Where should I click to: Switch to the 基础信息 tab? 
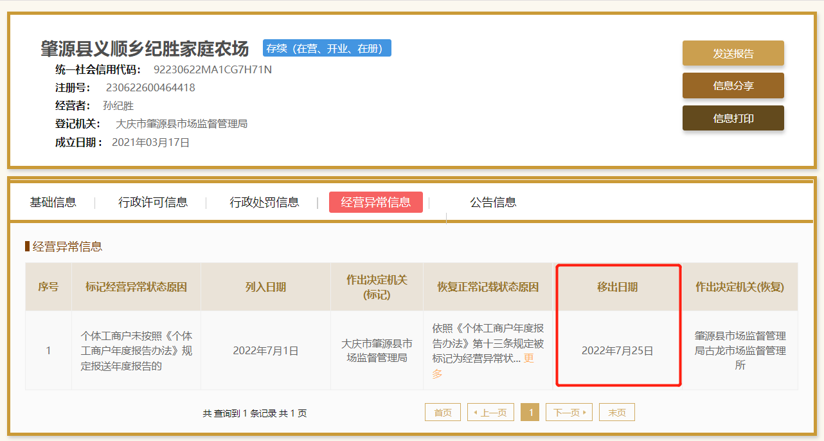pyautogui.click(x=53, y=203)
